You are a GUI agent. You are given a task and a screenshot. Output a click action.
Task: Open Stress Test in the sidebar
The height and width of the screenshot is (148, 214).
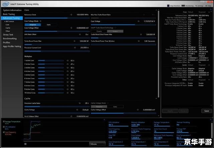(x=8, y=35)
